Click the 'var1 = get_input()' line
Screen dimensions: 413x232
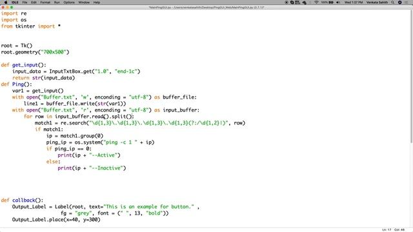click(x=37, y=91)
